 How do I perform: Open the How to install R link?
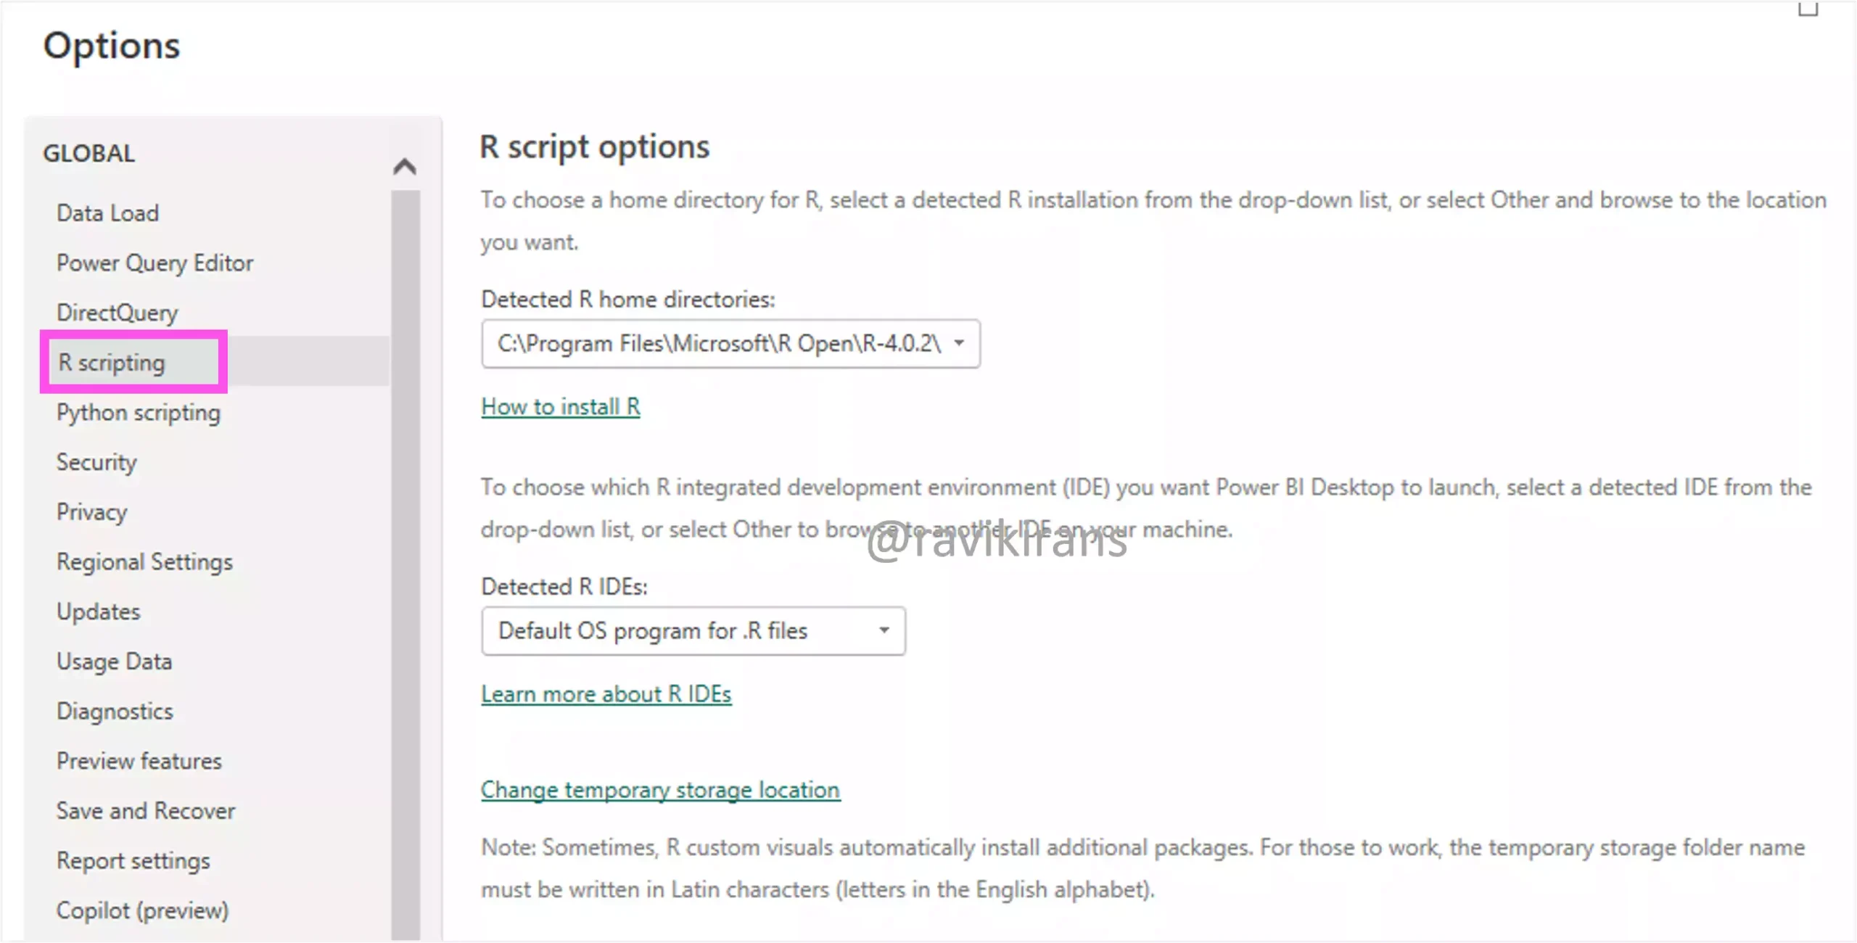tap(561, 406)
